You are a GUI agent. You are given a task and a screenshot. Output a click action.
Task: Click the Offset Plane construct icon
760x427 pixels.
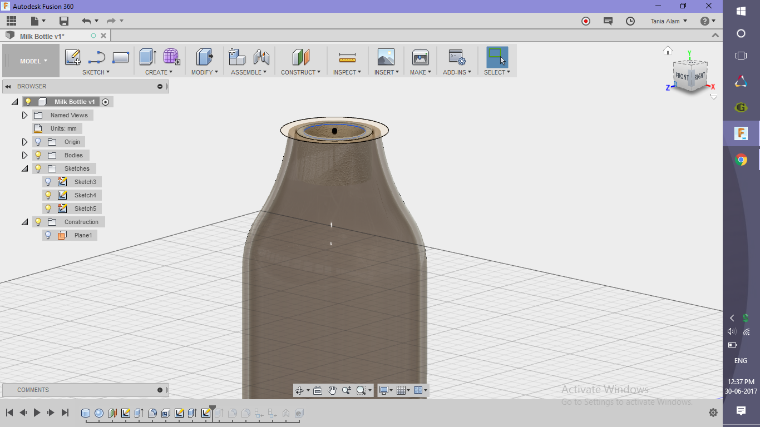[300, 57]
